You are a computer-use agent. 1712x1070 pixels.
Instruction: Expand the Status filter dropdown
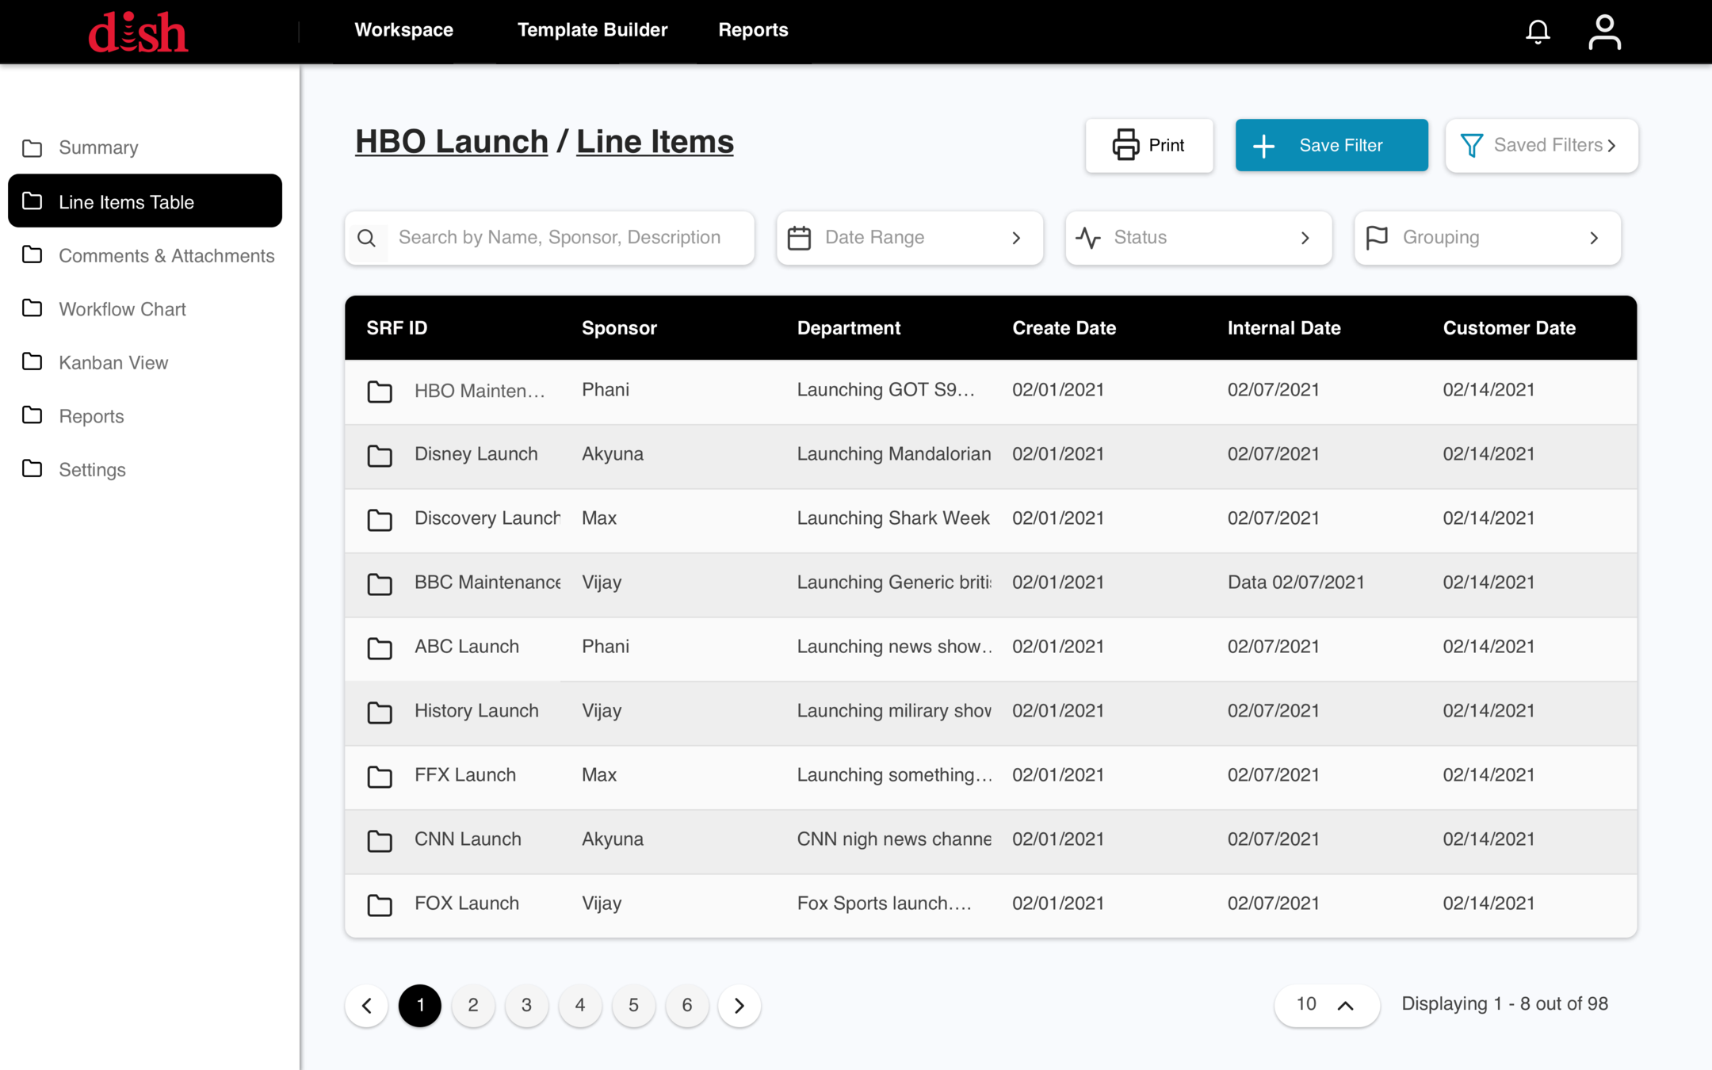tap(1304, 238)
